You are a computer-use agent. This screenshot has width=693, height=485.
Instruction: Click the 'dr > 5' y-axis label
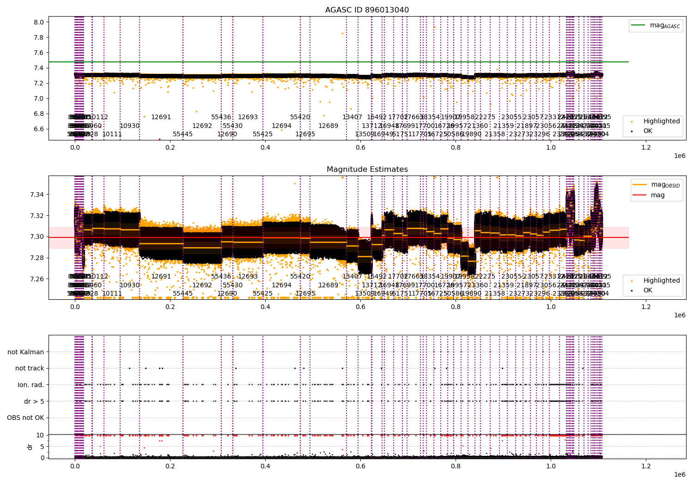point(34,401)
